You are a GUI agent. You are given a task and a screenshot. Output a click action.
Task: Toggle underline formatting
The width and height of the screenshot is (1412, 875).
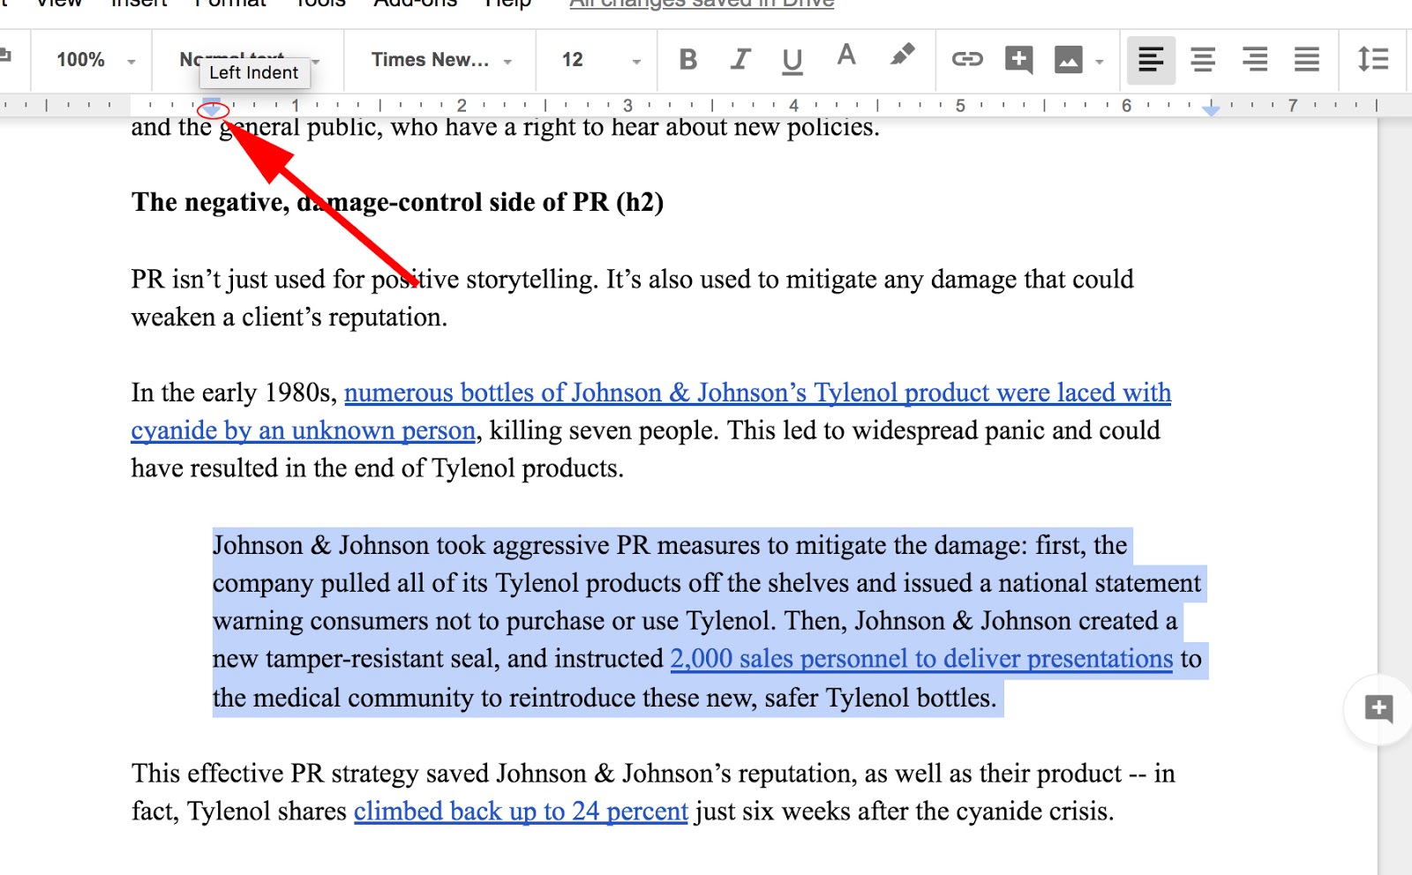[792, 61]
